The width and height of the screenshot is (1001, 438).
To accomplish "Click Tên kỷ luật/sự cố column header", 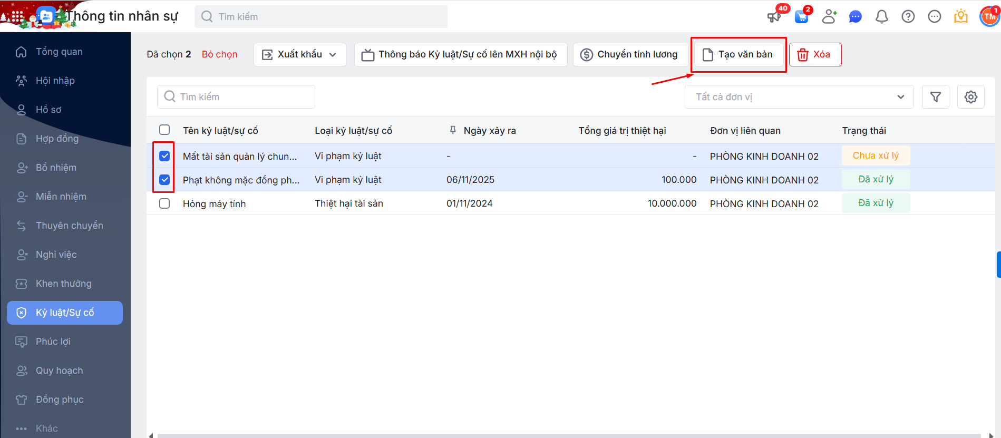I will pyautogui.click(x=220, y=131).
